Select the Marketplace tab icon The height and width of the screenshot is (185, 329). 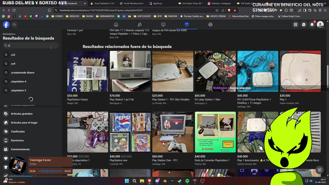187,24
